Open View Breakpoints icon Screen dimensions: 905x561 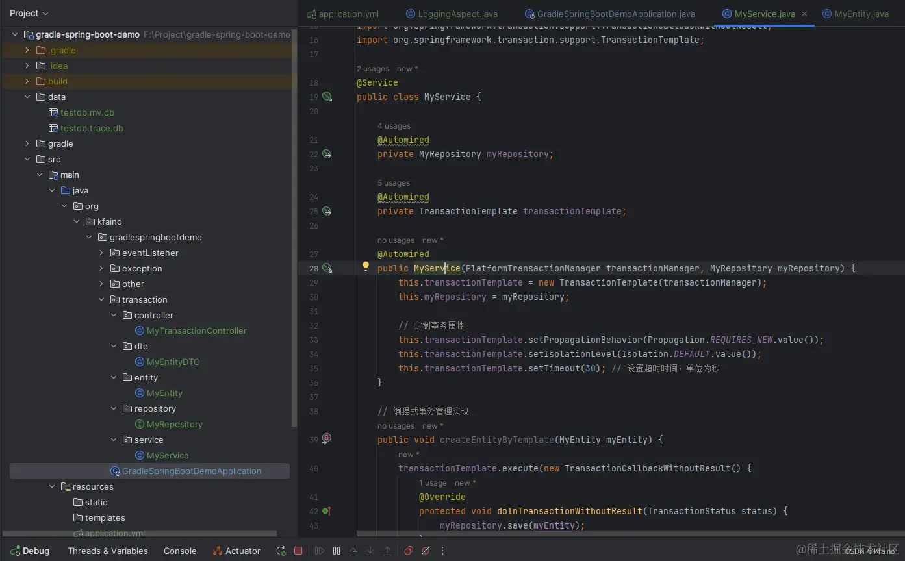409,551
